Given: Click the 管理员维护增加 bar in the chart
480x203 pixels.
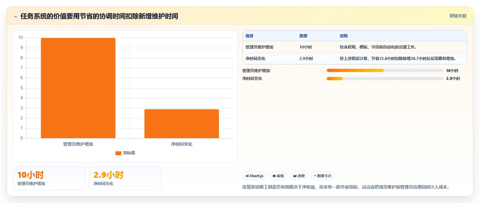Looking at the screenshot, I should tap(78, 88).
